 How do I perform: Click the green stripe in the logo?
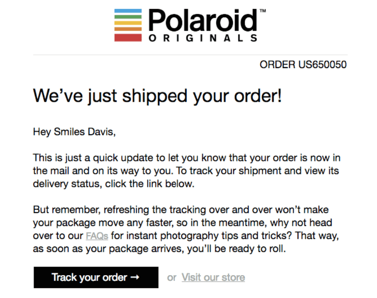128,17
